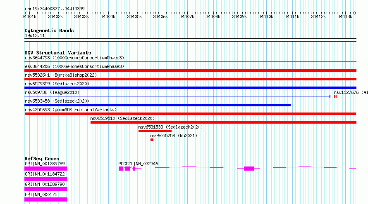Open variant nsv4255693 gnomAD label
Screen dimensions: 368x204
(x=71, y=110)
